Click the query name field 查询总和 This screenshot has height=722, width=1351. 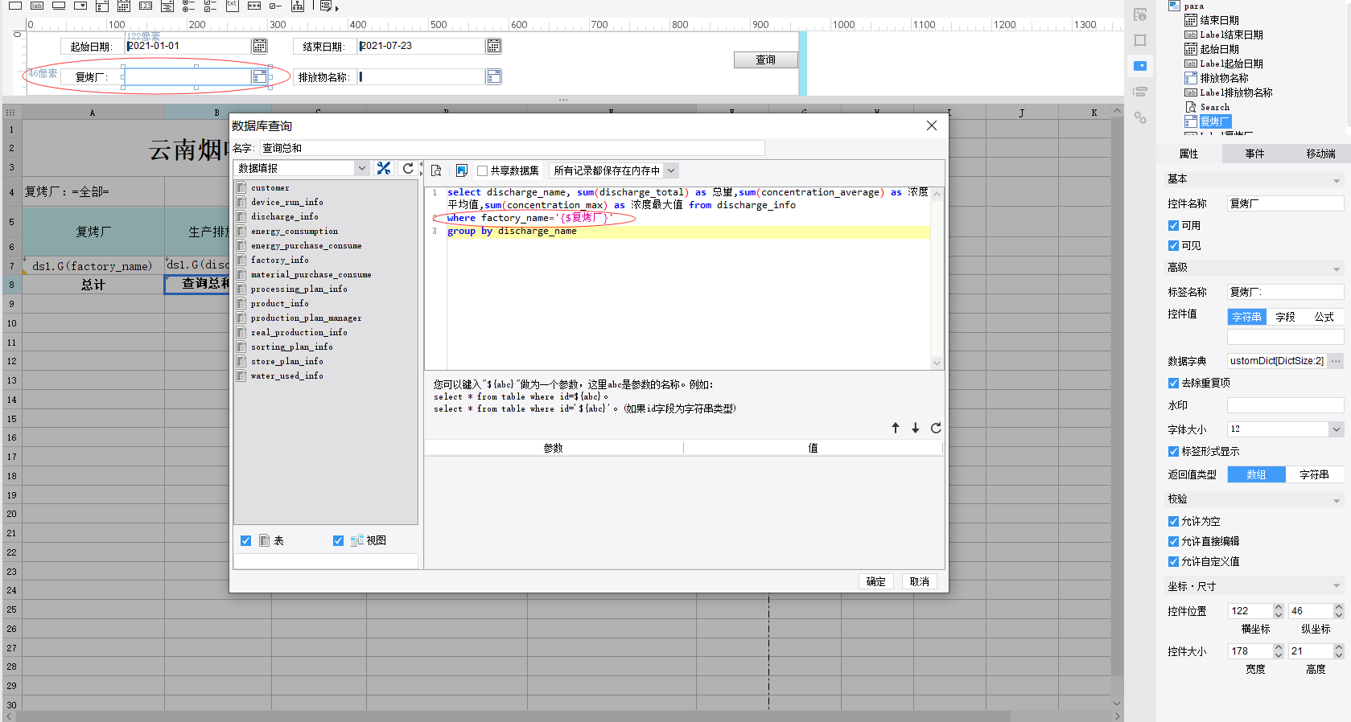click(x=511, y=148)
